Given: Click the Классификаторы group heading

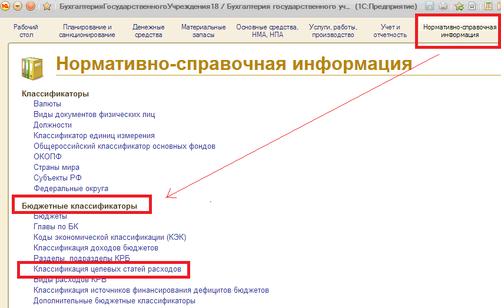Looking at the screenshot, I should tap(55, 94).
